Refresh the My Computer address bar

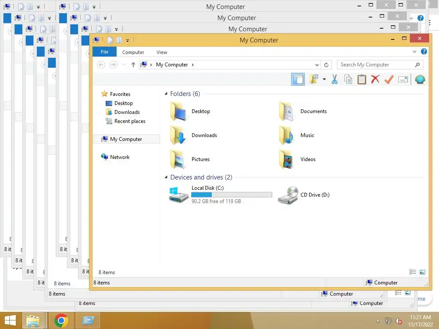326,65
